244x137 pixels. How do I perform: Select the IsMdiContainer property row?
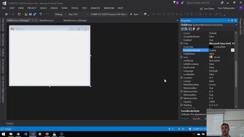[x=209, y=64]
